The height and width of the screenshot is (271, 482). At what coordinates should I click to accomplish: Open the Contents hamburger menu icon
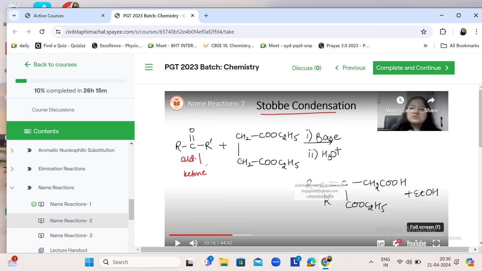pos(149,67)
